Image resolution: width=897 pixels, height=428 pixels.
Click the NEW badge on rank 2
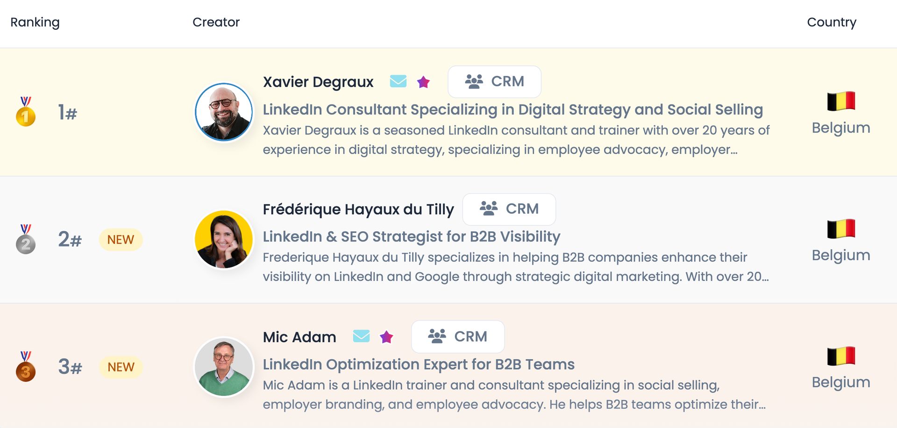[x=121, y=239]
